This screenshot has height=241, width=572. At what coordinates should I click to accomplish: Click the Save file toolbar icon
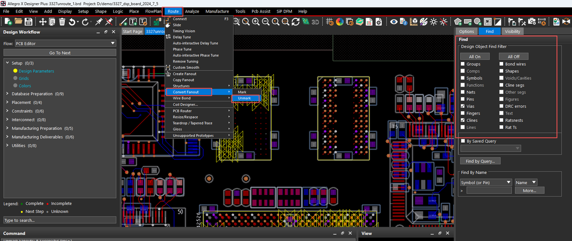[x=28, y=21]
